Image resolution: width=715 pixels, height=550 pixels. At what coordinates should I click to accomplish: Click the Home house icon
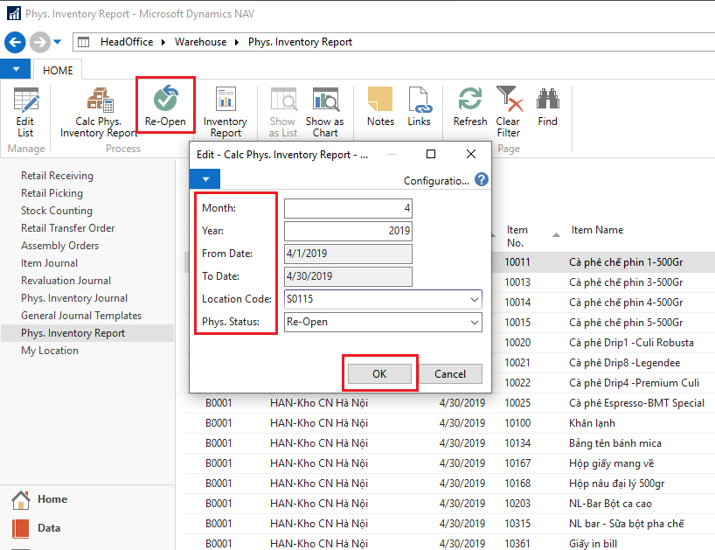pos(20,500)
